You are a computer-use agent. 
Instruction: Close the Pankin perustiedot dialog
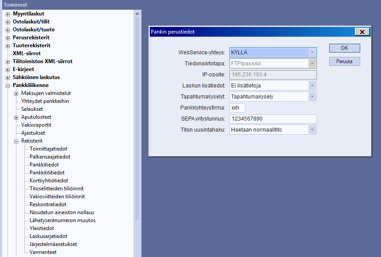pyautogui.click(x=362, y=32)
